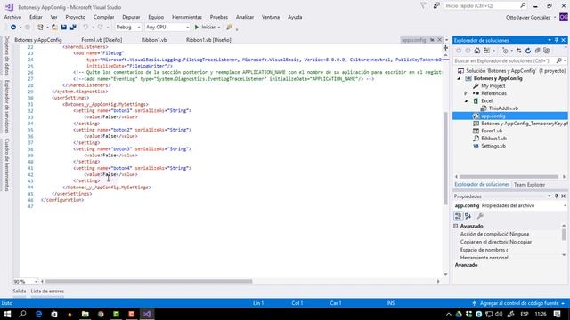Screen dimensions: 570x320
Task: Click the Save All toolbar icon
Action: coord(73,28)
